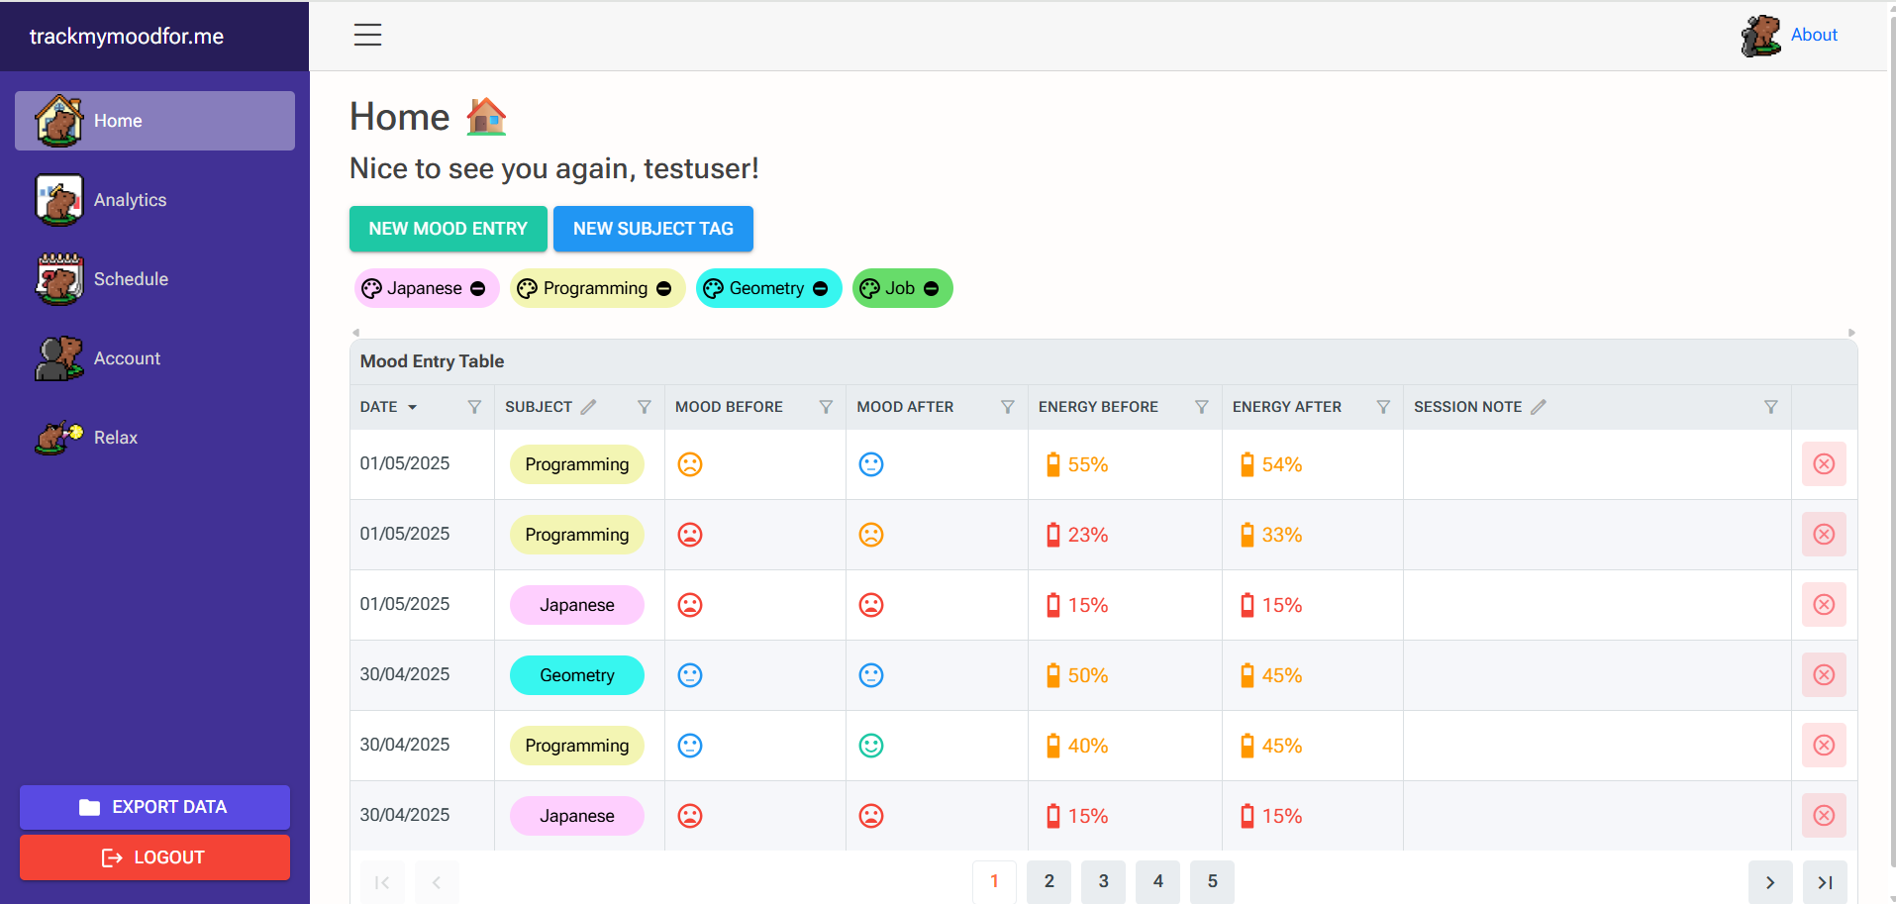The height and width of the screenshot is (904, 1896).
Task: Click NEW SUBJECT TAG button
Action: point(653,229)
